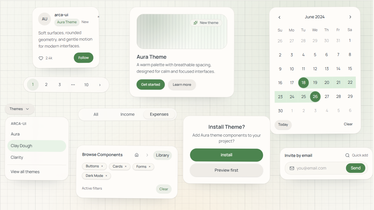Image resolution: width=374 pixels, height=210 pixels.
Task: Jump to page 10 in the pagination
Action: pyautogui.click(x=86, y=84)
